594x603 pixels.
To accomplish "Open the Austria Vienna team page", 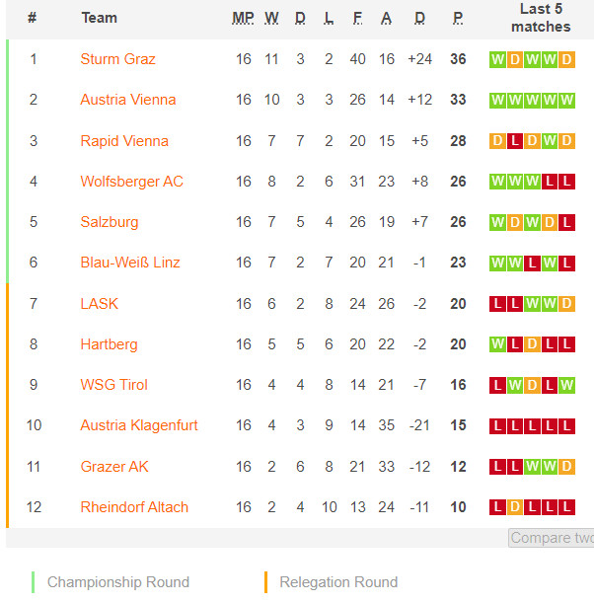I will tap(128, 100).
